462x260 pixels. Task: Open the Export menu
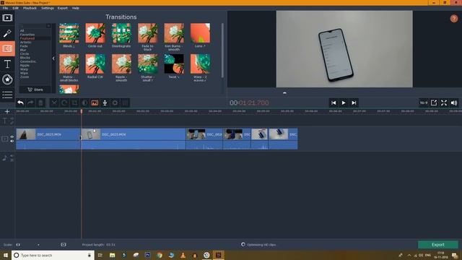[x=63, y=8]
